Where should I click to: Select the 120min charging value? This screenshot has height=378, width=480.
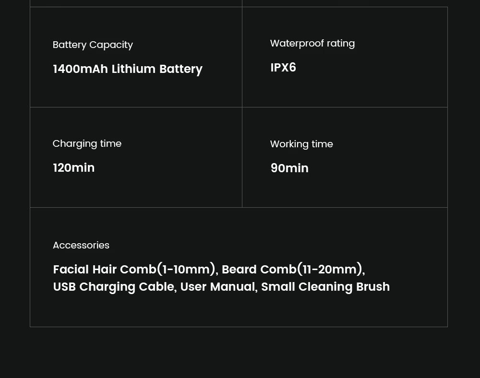coord(74,168)
